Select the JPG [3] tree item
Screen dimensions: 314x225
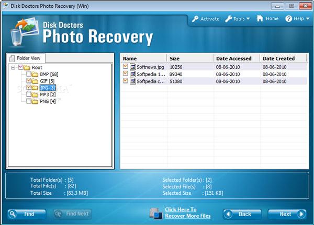click(x=48, y=88)
